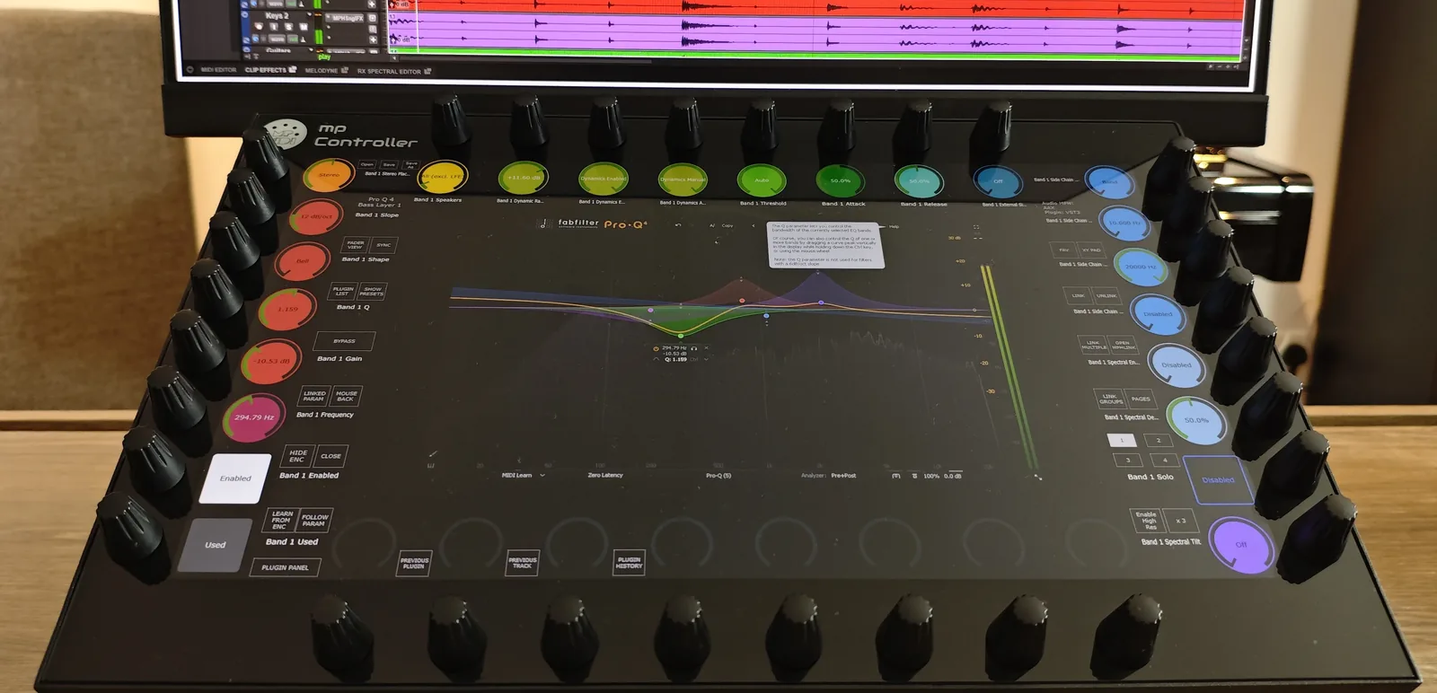Image resolution: width=1437 pixels, height=693 pixels.
Task: Go to PREVIOUS PLUGIN
Action: pos(414,563)
